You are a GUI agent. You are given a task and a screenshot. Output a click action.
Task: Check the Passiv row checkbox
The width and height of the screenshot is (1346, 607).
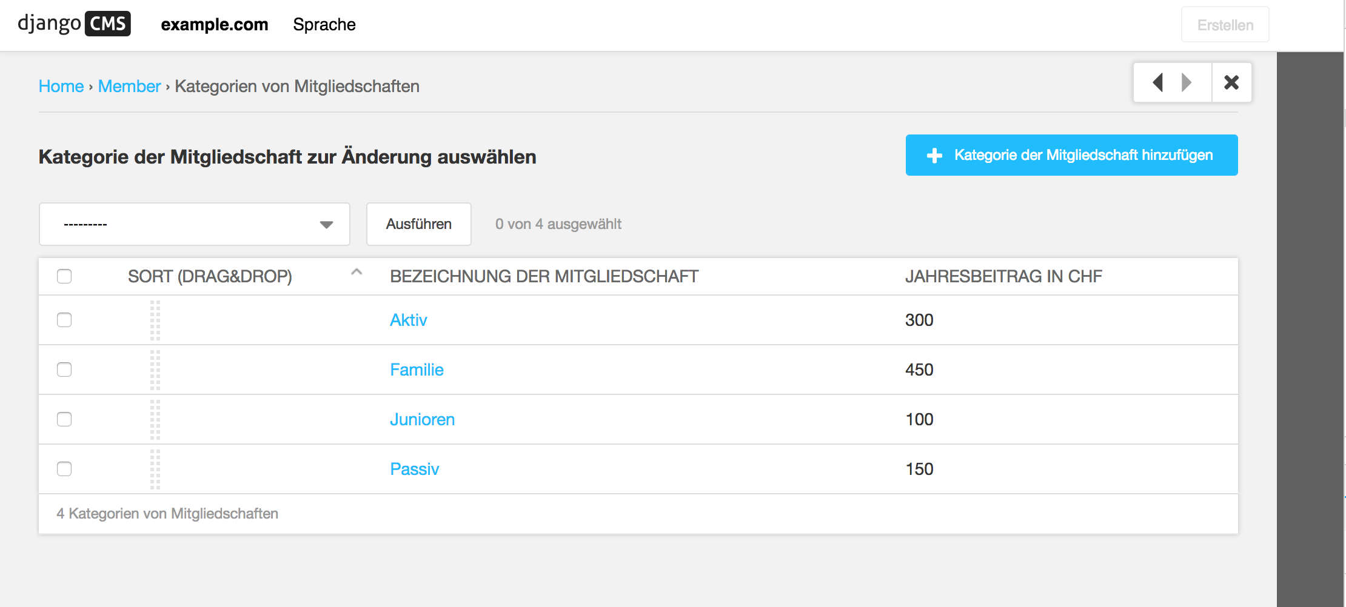(x=64, y=469)
